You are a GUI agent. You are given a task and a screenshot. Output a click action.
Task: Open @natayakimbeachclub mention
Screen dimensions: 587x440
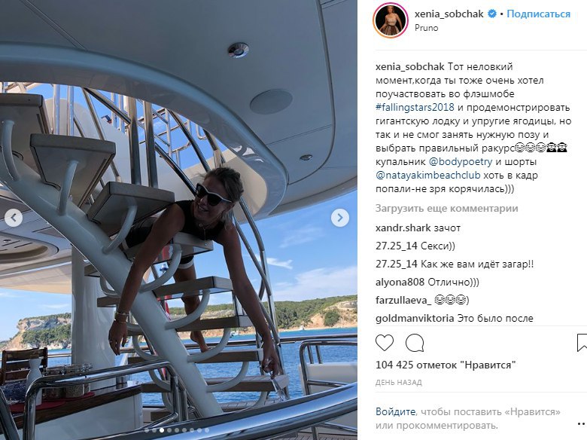428,176
